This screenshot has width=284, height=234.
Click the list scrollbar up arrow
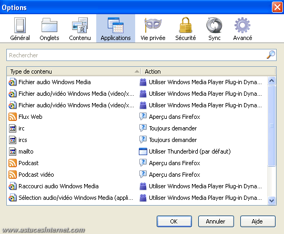271,81
